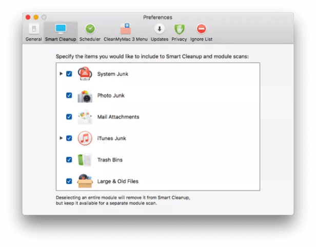Switch to the General tab label
This screenshot has height=247, width=316.
click(x=34, y=39)
